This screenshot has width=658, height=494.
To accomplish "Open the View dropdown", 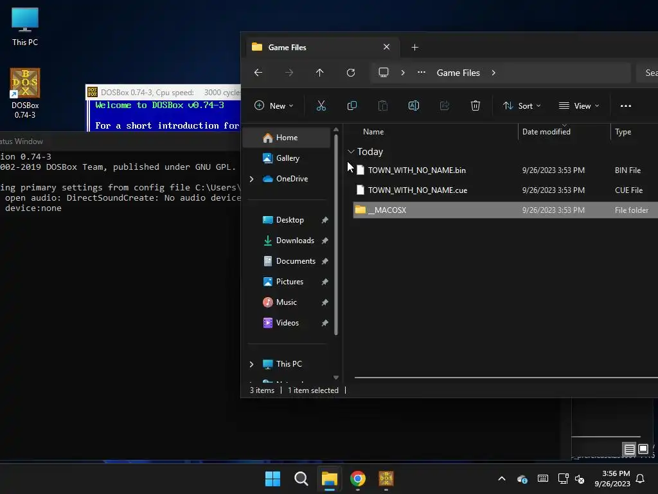I will click(x=579, y=106).
